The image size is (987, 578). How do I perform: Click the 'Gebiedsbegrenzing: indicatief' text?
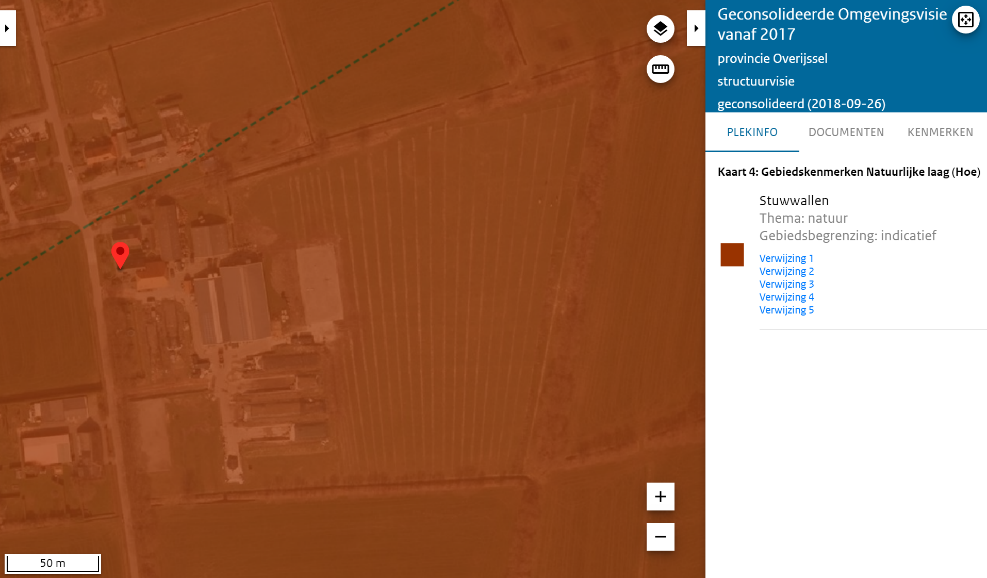click(847, 236)
